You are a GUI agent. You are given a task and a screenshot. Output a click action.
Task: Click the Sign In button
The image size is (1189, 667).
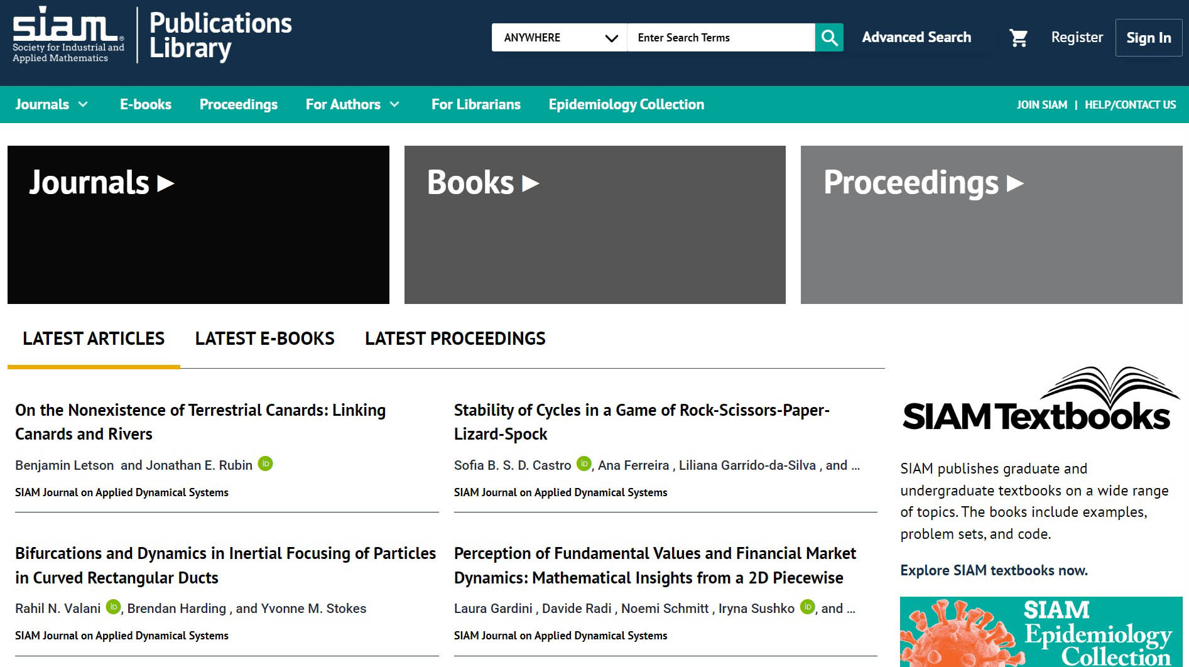tap(1149, 38)
